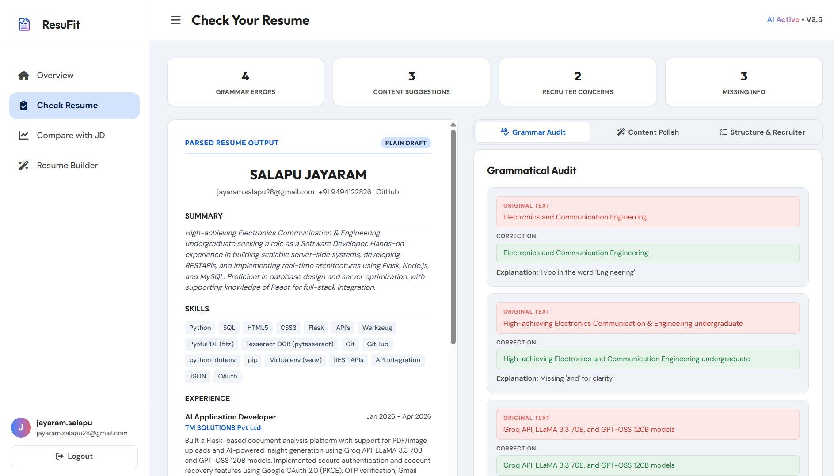
Task: Click the PARSED RESUME OUTPUT heading
Action: coord(232,143)
